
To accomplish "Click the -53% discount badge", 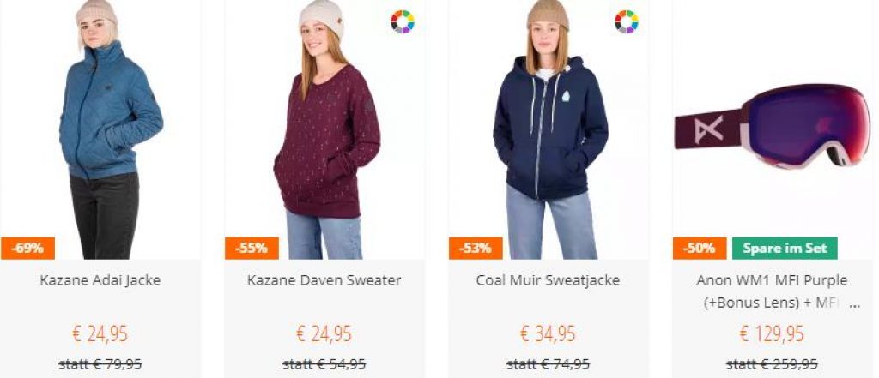I will click(476, 248).
